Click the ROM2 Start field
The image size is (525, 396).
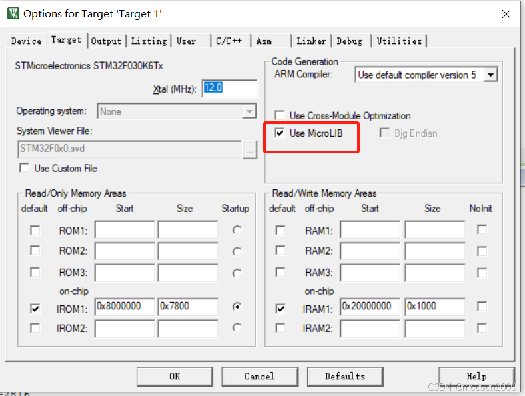click(125, 251)
